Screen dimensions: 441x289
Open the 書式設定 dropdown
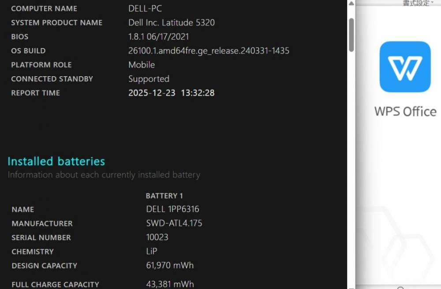pos(418,3)
